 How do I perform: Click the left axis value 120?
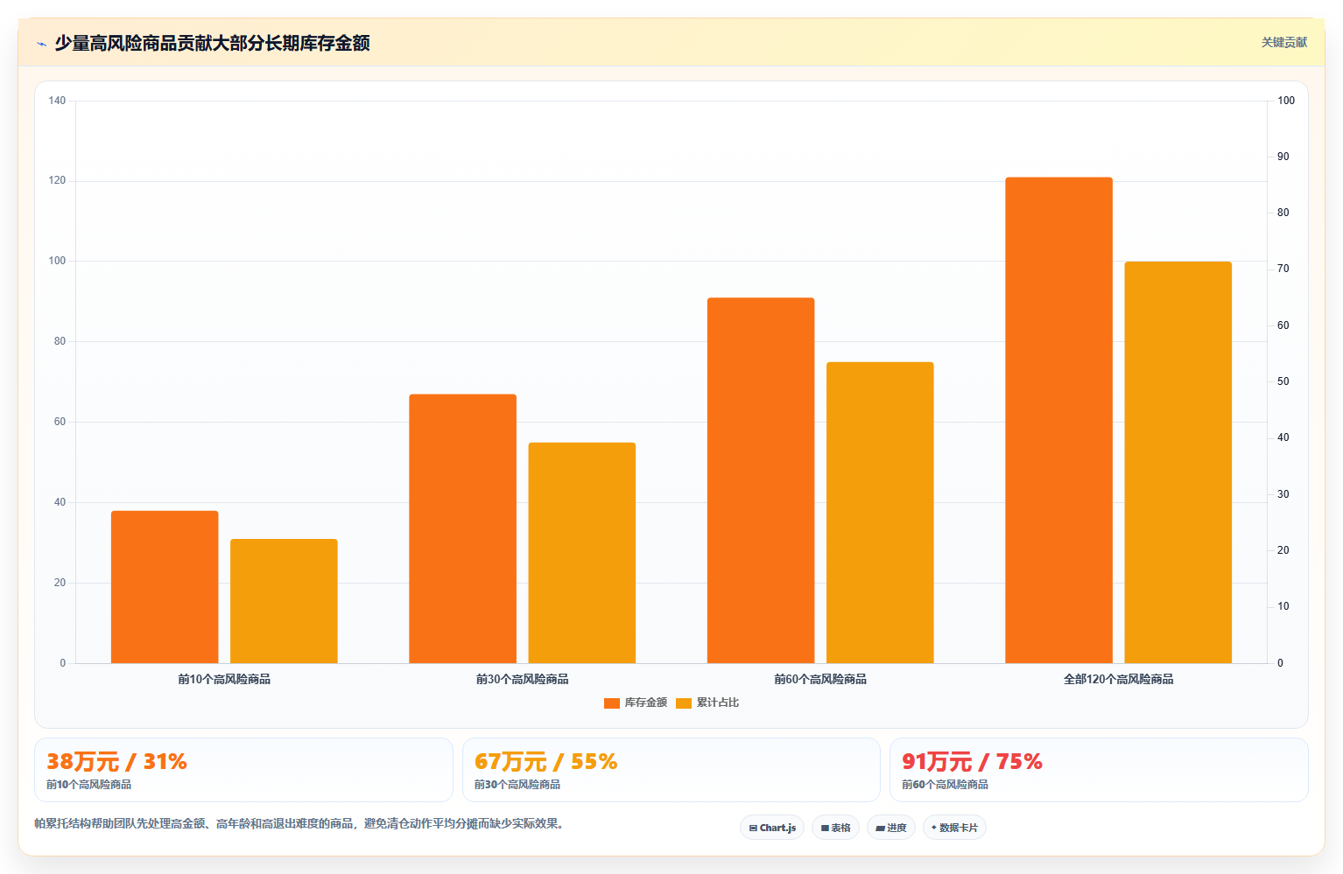click(57, 180)
